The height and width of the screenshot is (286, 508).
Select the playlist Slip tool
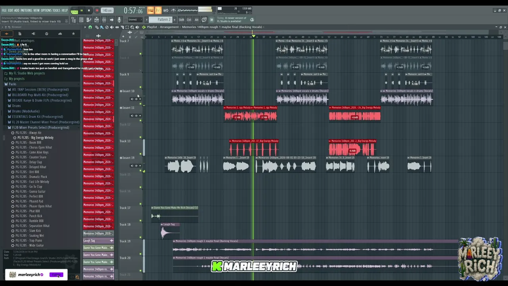click(x=117, y=27)
